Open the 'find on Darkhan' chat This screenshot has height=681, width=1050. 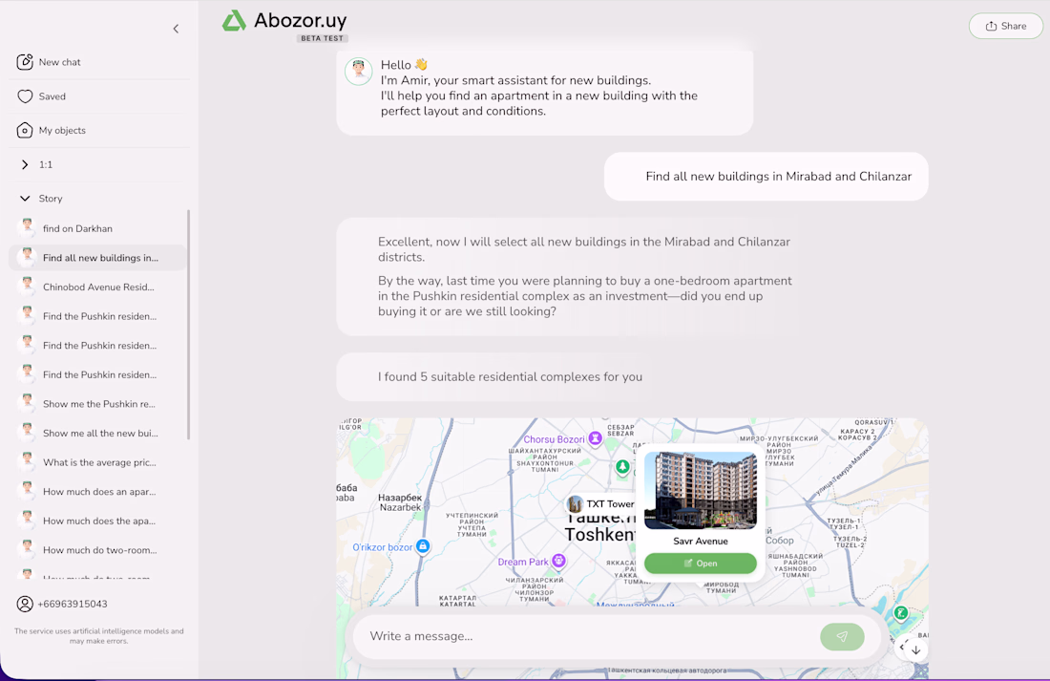[x=97, y=228]
